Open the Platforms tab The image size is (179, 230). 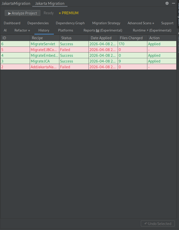click(x=66, y=30)
